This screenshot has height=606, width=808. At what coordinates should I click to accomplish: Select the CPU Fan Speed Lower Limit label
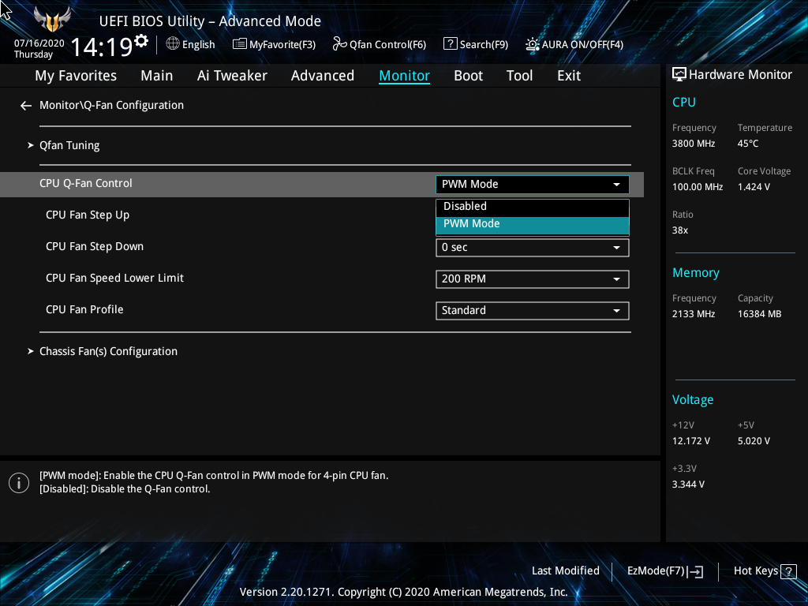click(x=114, y=279)
